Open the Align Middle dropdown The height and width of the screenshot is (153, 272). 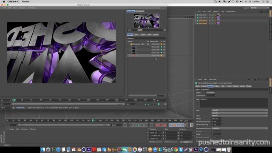coord(240,116)
